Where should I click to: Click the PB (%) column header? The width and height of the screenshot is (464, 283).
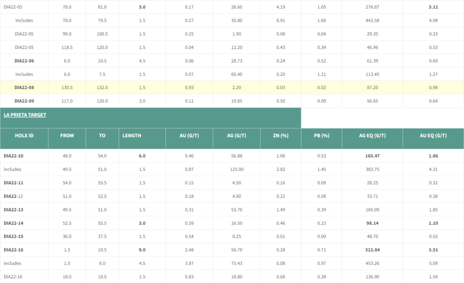(321, 135)
